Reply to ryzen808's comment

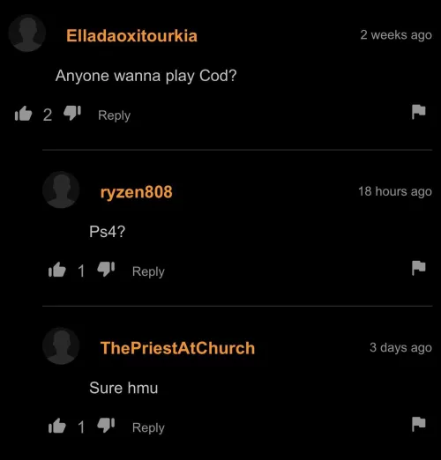tap(148, 271)
